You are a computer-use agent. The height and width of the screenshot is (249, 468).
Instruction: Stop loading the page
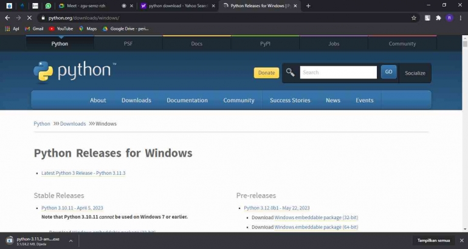pyautogui.click(x=29, y=18)
